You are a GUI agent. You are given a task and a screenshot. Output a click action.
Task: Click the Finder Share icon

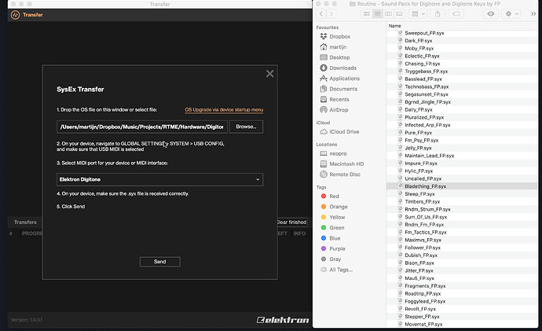[438, 14]
